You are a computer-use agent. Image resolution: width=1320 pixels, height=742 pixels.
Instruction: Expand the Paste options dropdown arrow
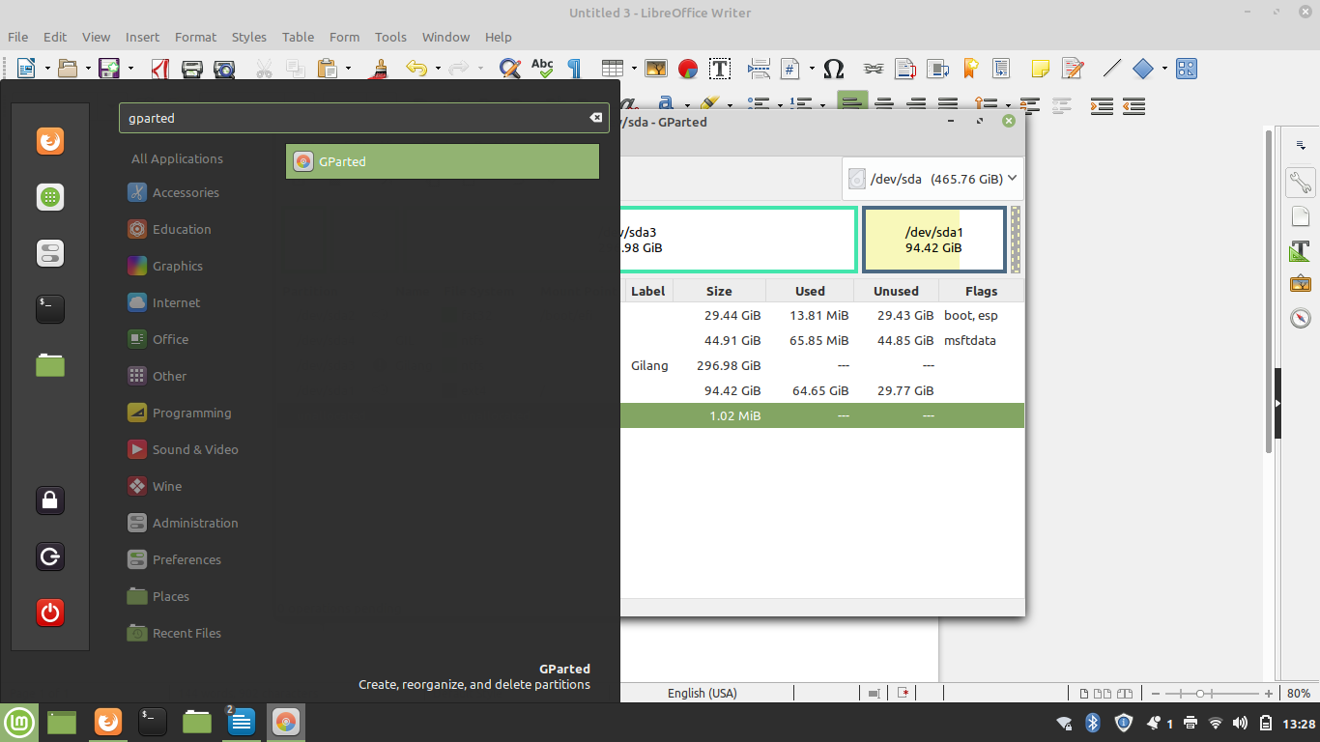click(348, 69)
